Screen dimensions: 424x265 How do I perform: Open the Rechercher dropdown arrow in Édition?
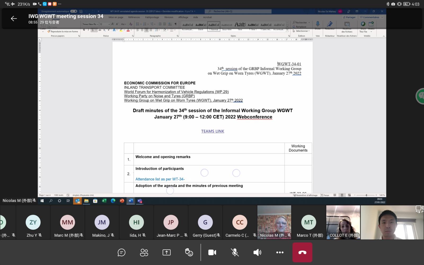point(309,23)
